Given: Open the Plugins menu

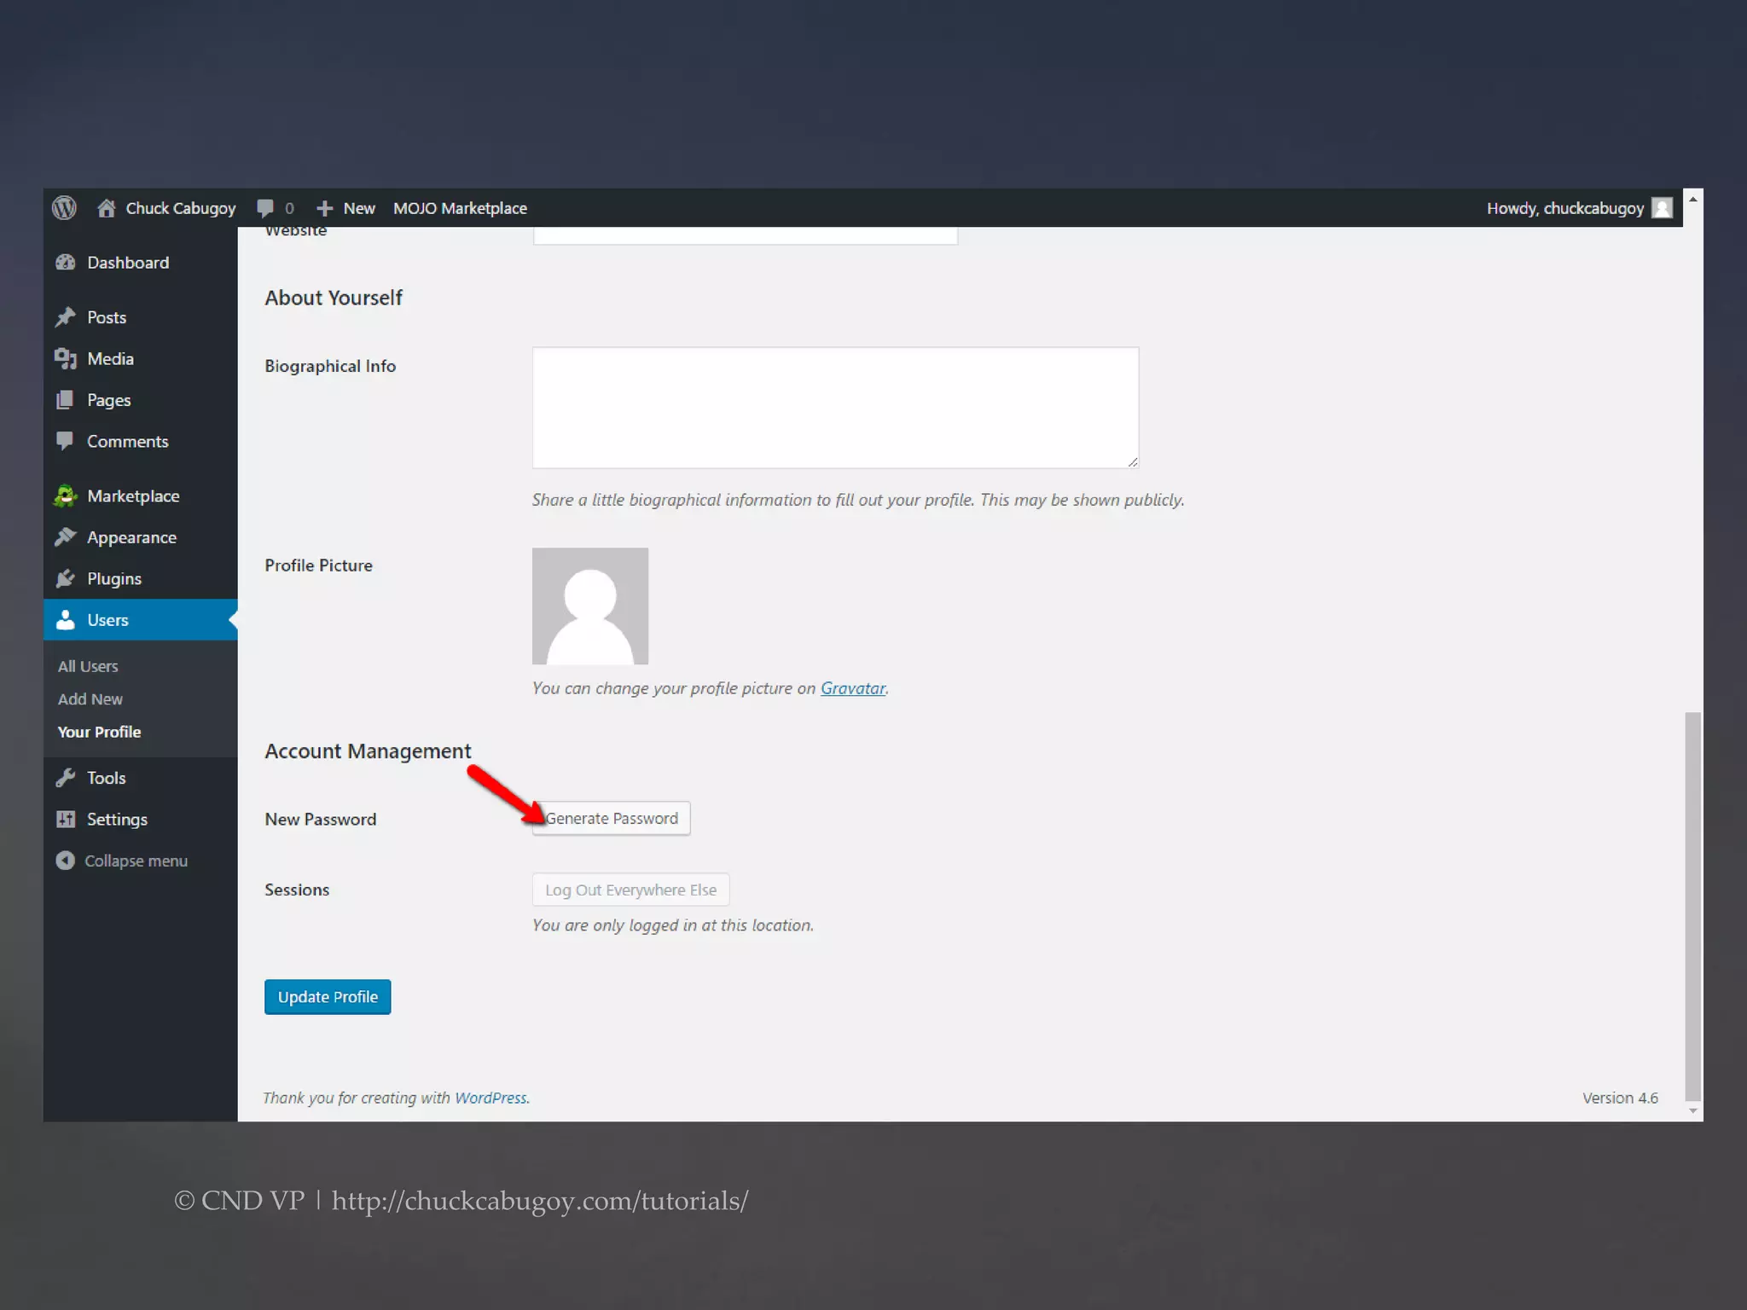Looking at the screenshot, I should [x=140, y=578].
